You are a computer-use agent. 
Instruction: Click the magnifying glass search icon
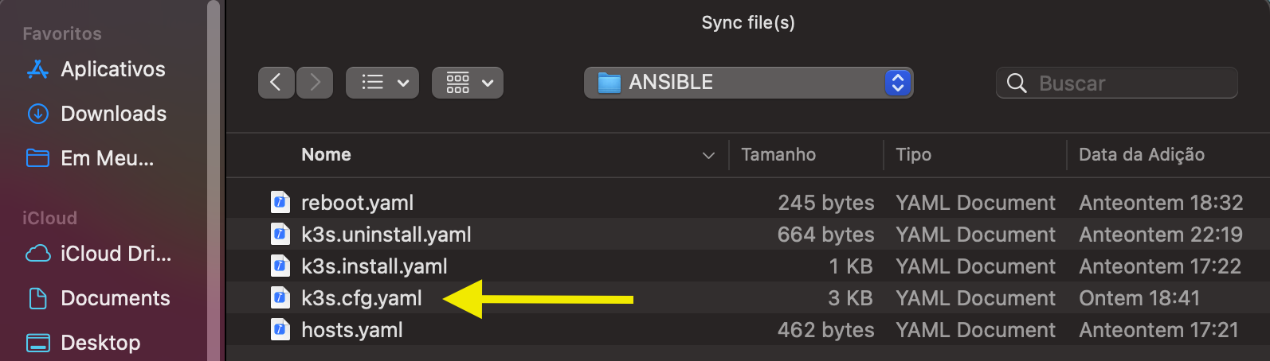tap(1017, 83)
